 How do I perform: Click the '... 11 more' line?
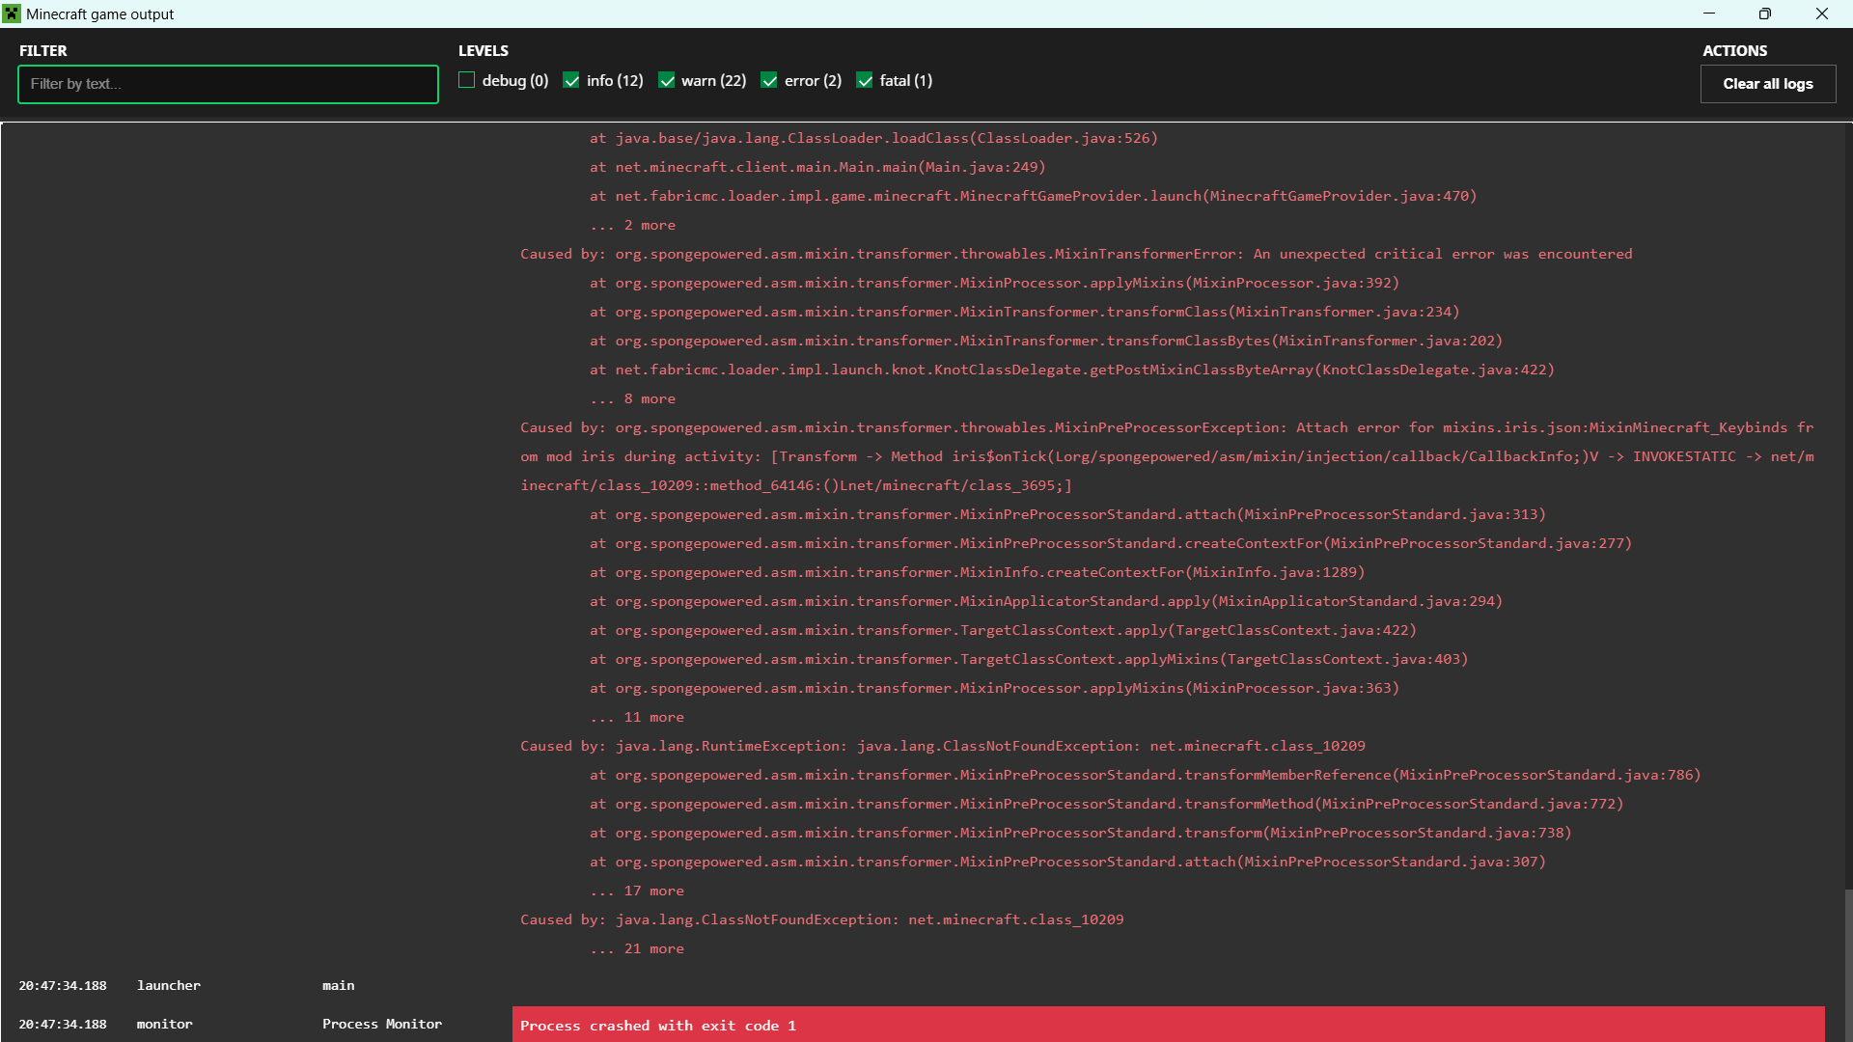point(637,717)
